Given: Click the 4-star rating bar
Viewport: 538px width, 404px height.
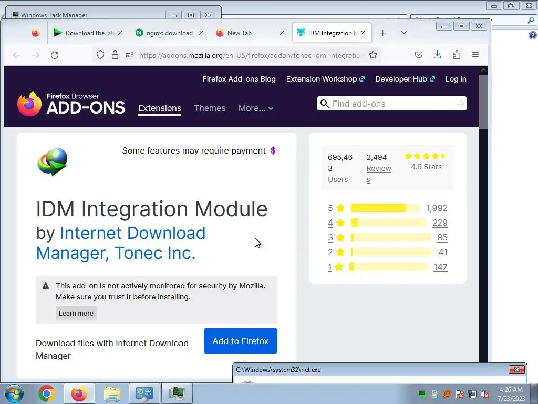Looking at the screenshot, I should point(388,223).
